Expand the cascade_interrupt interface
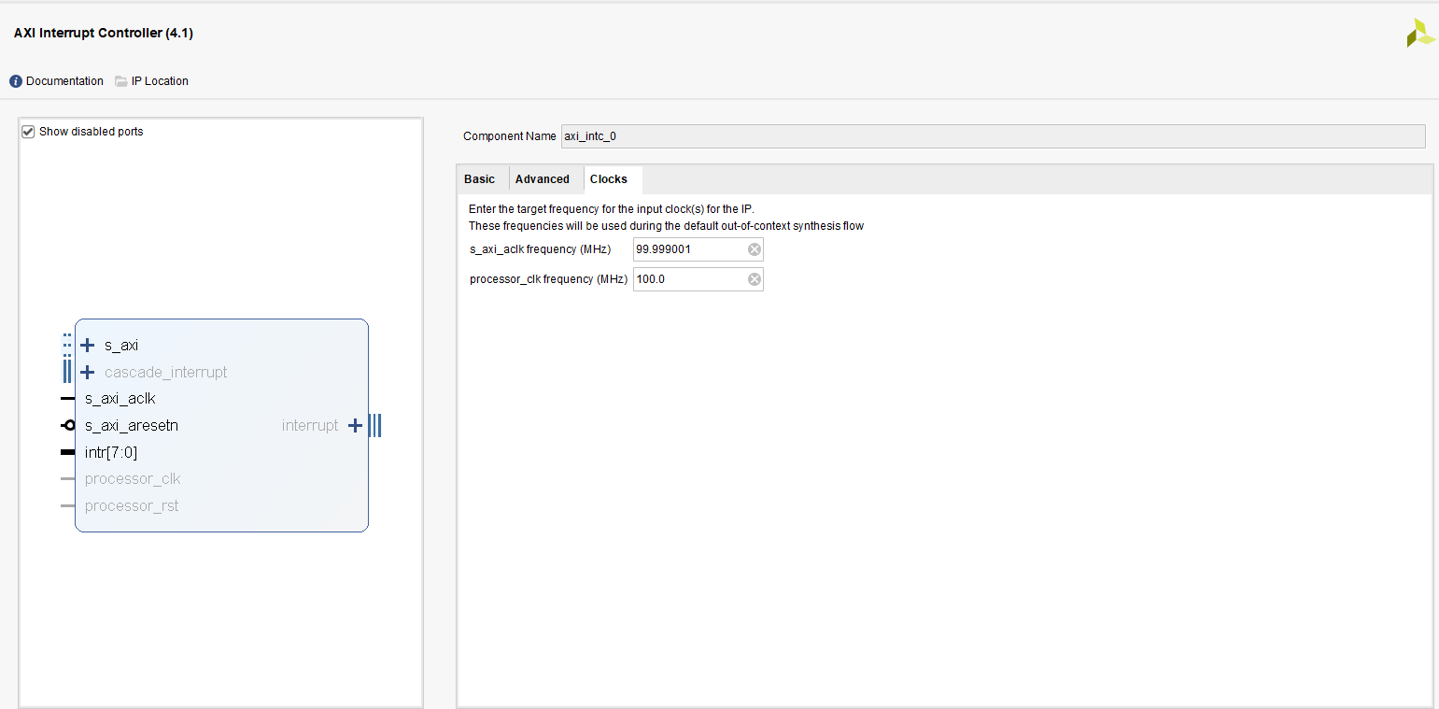This screenshot has height=709, width=1439. tap(87, 372)
